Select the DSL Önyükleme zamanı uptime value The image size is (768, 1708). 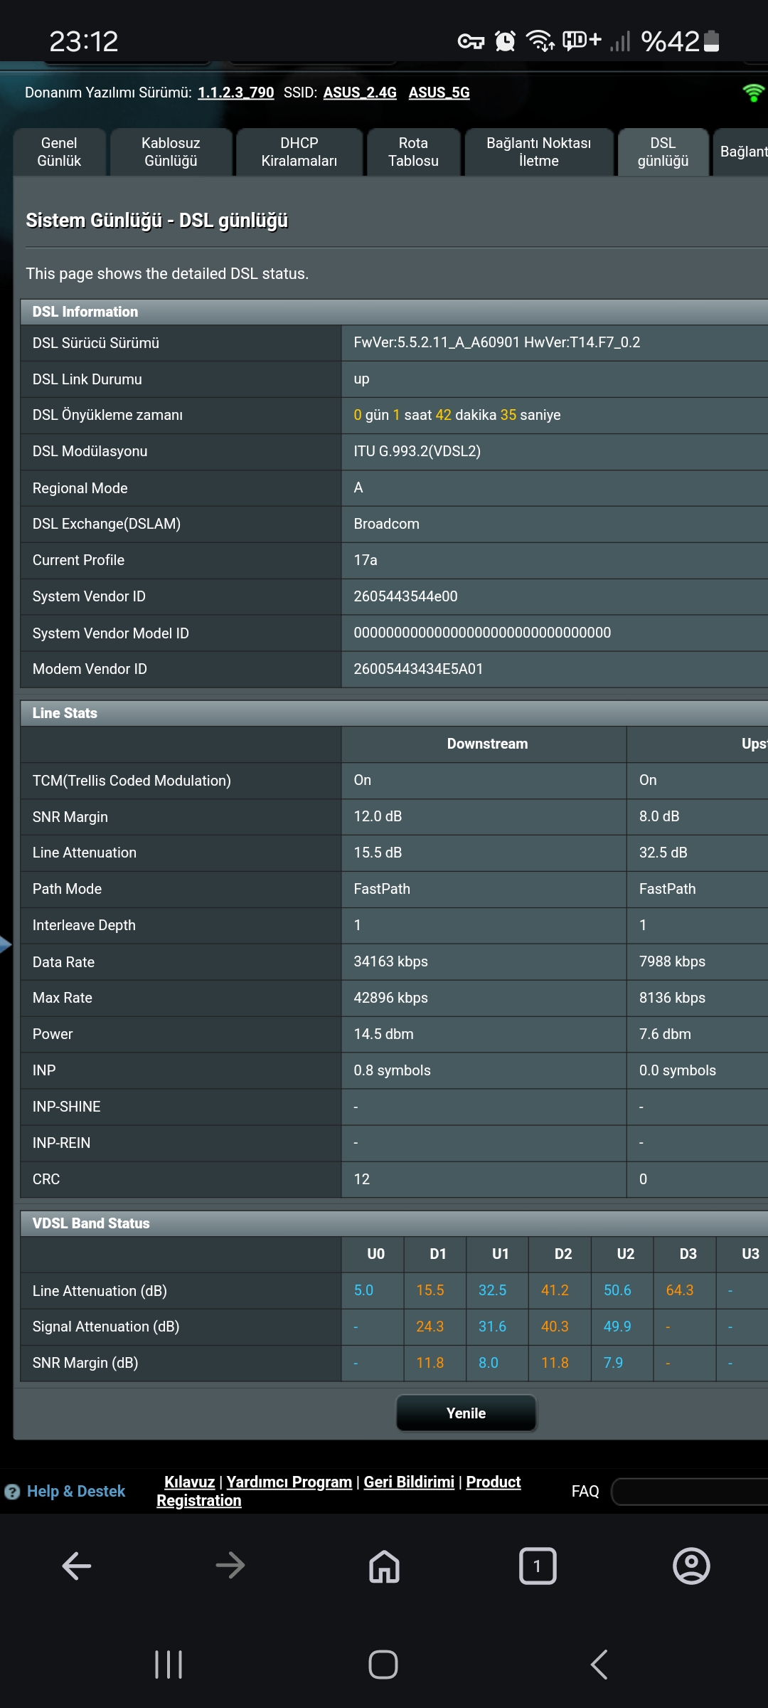point(457,415)
